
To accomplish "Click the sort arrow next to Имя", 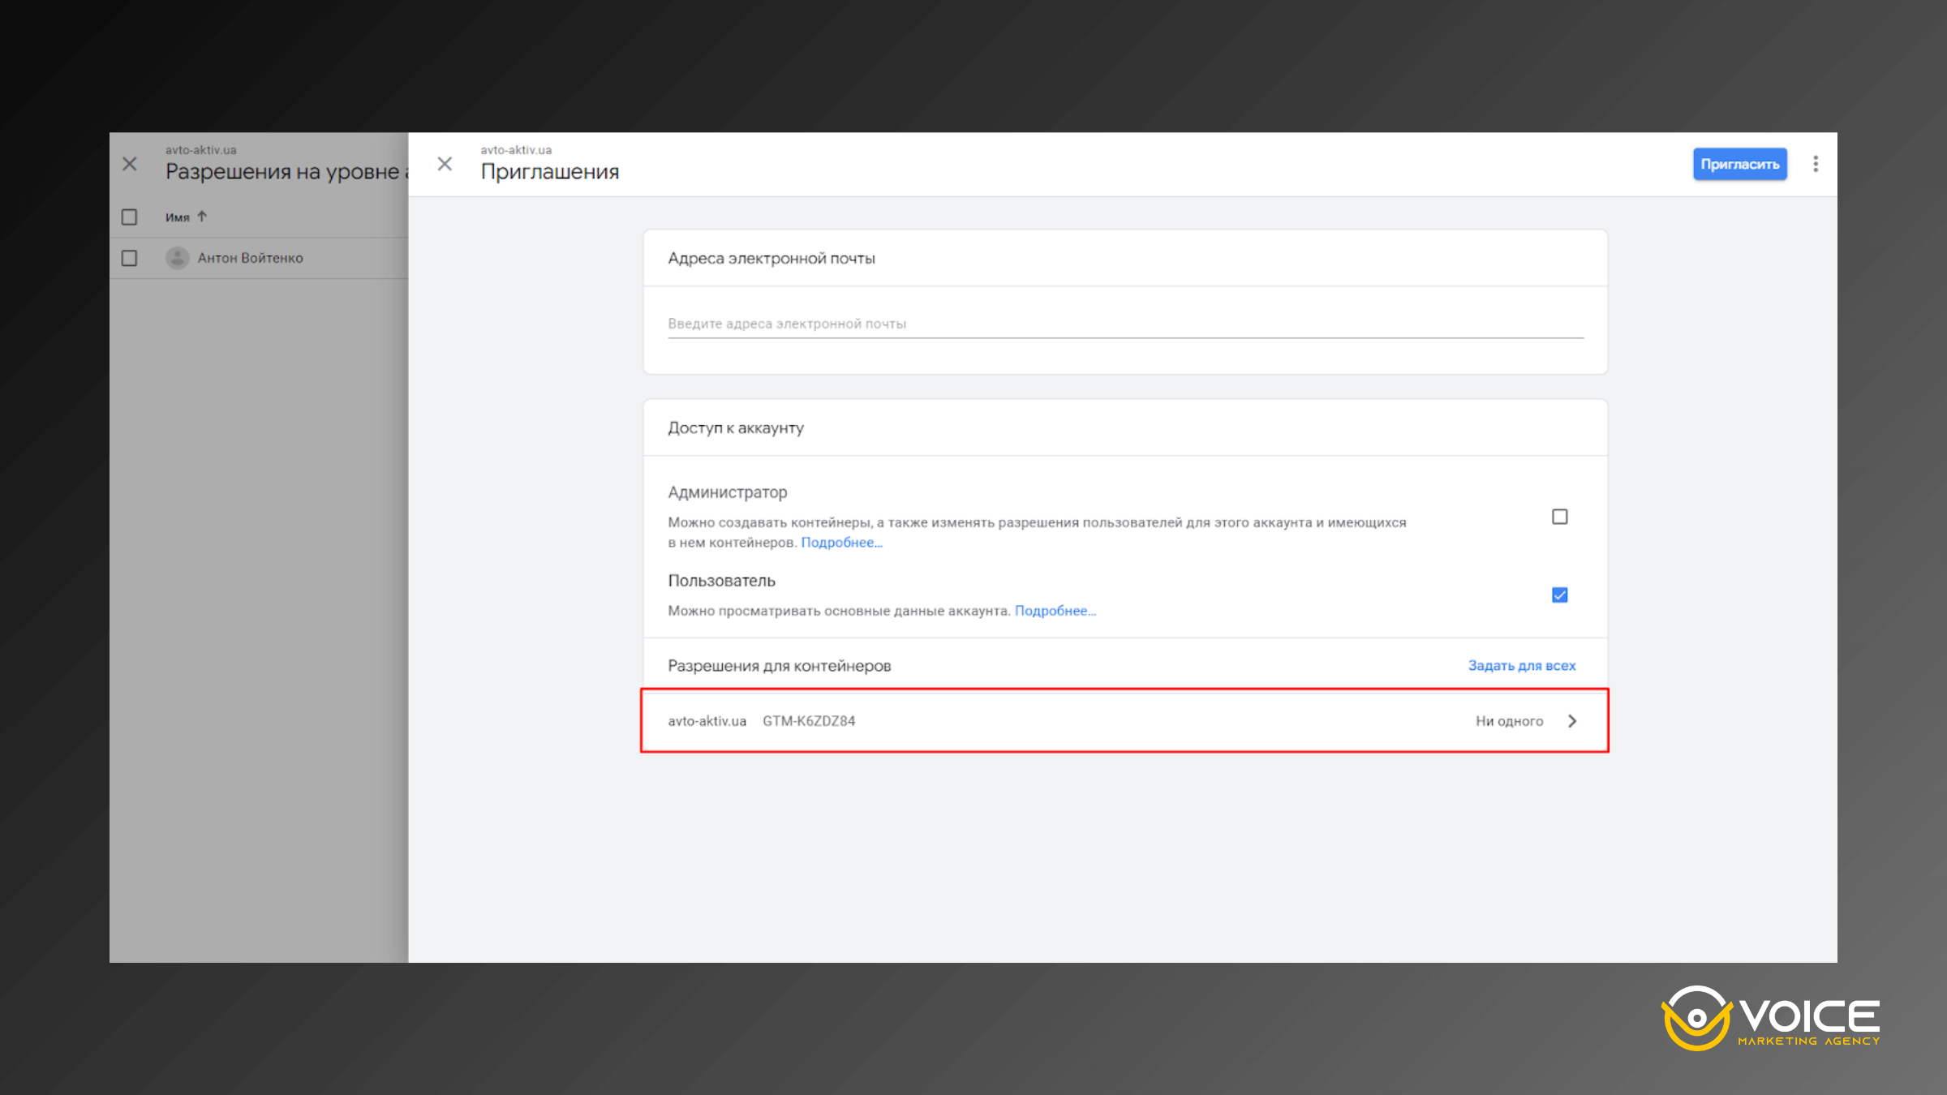I will [203, 217].
